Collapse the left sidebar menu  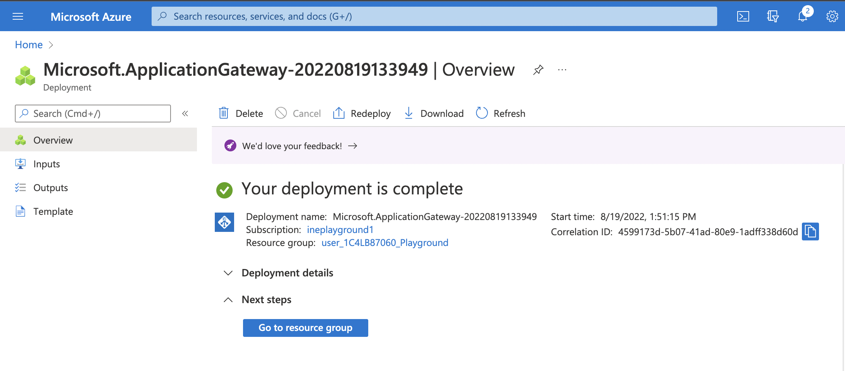coord(185,114)
